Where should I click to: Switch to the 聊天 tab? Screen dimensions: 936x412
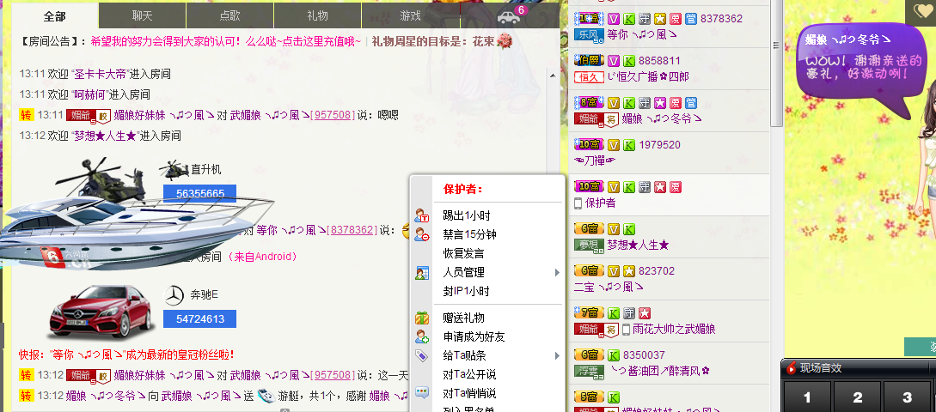[142, 16]
